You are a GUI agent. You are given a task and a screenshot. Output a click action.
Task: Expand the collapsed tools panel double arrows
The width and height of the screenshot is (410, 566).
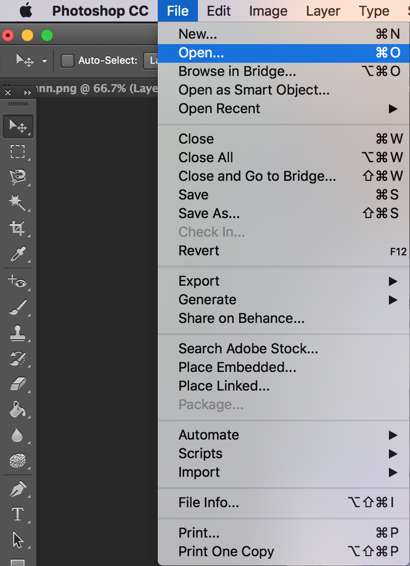pos(27,93)
